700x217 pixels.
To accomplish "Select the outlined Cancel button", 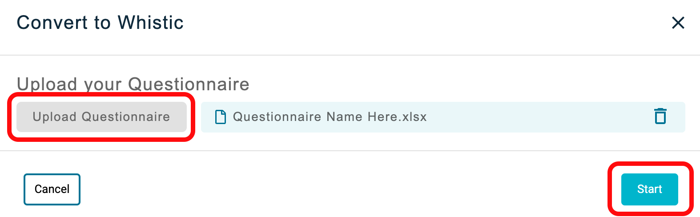I will tap(52, 189).
